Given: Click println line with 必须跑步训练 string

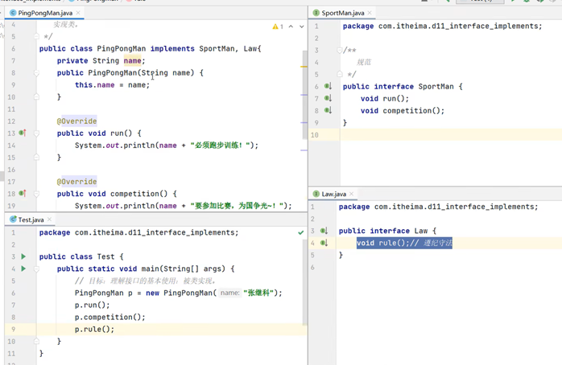Looking at the screenshot, I should (167, 146).
